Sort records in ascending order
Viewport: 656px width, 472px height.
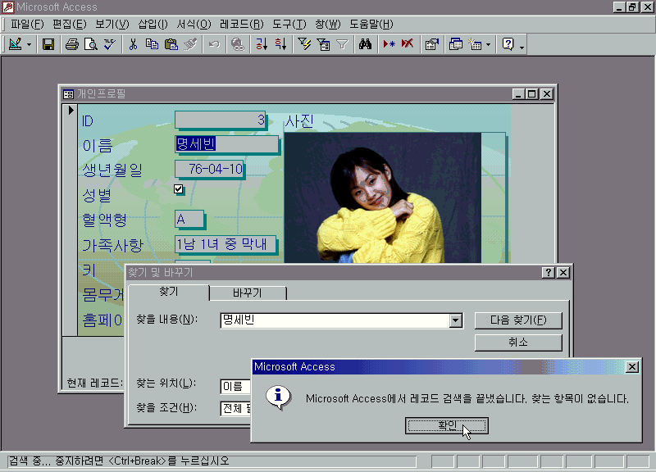tap(262, 44)
